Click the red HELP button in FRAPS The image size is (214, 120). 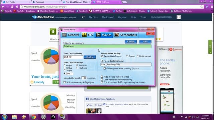coord(150,33)
